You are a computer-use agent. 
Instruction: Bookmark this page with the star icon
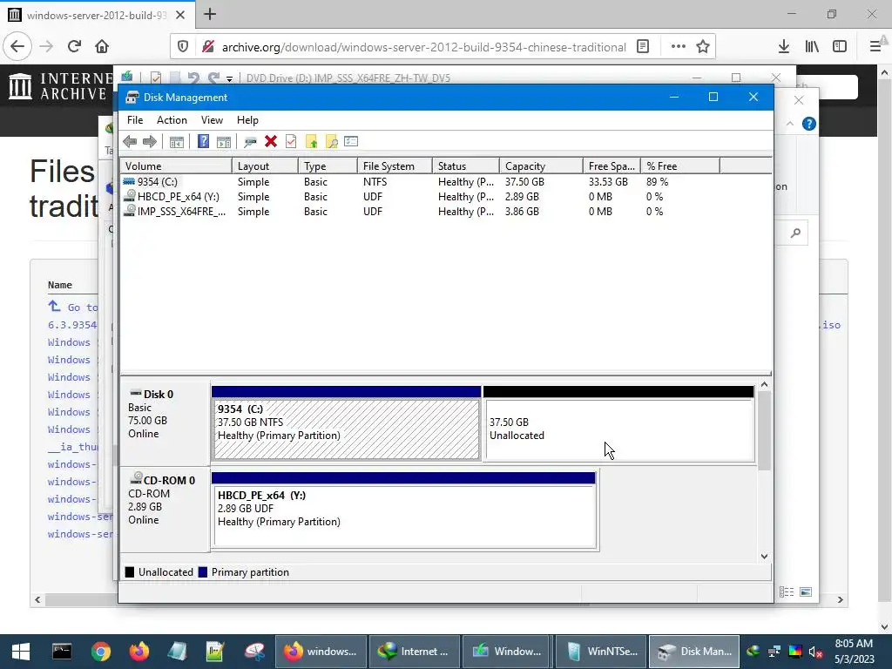click(x=703, y=47)
